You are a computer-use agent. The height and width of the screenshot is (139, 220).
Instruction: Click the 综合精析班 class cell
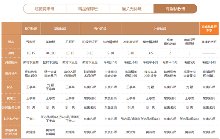tap(111, 42)
